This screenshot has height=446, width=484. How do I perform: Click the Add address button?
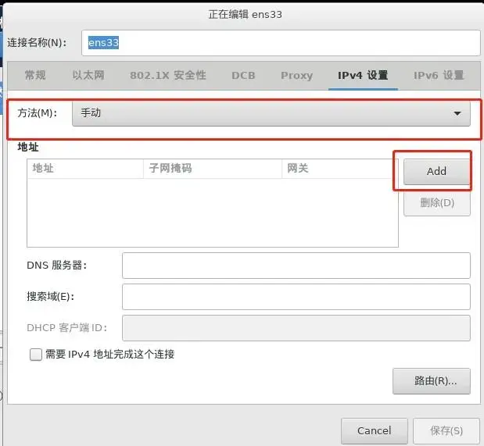coord(436,172)
